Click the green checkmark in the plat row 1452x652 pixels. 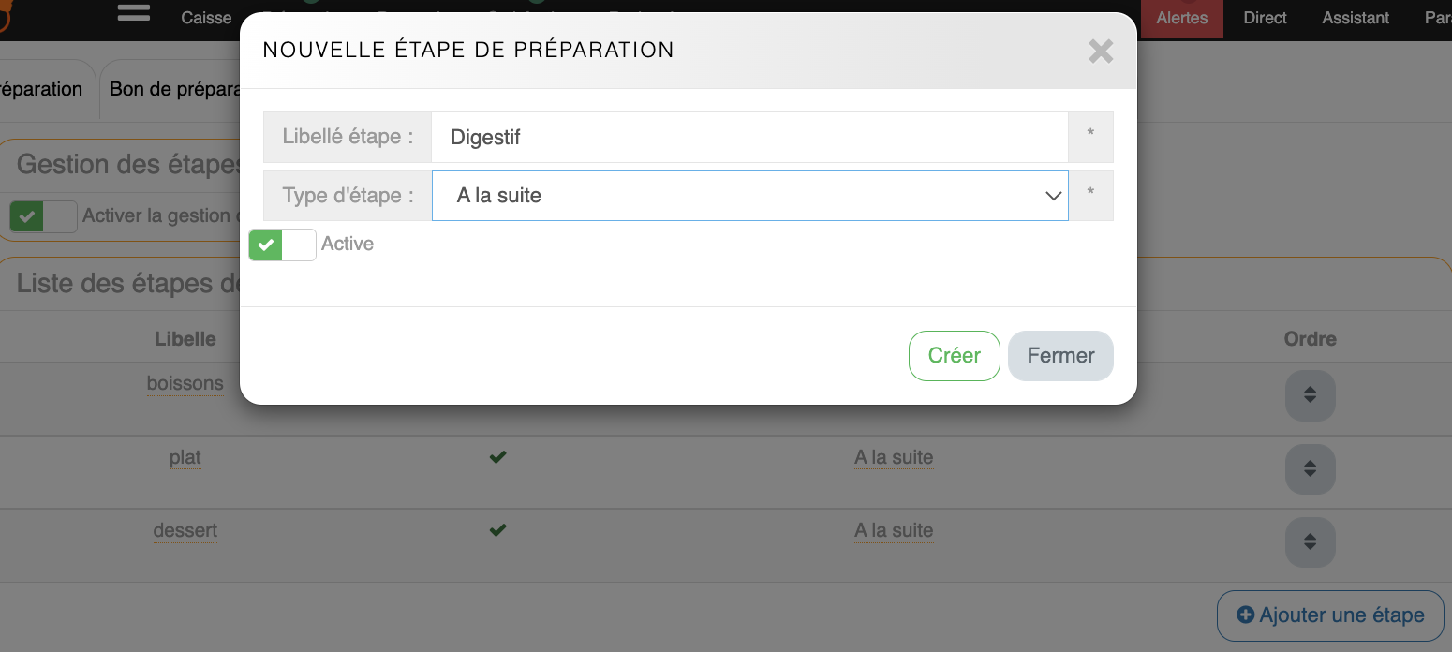coord(497,457)
